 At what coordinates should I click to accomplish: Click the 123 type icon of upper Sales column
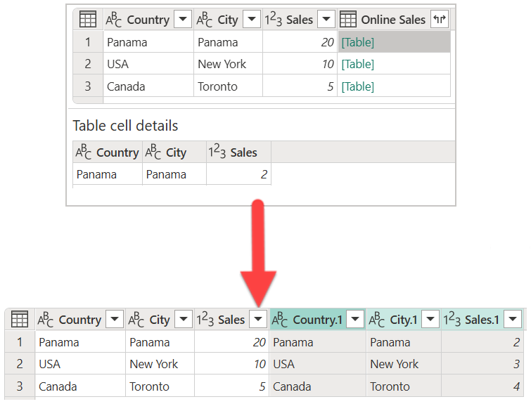[273, 19]
